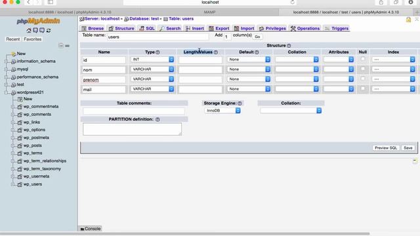Screen dimensions: 420x236
Task: Click the Table name input field
Action: (157, 37)
